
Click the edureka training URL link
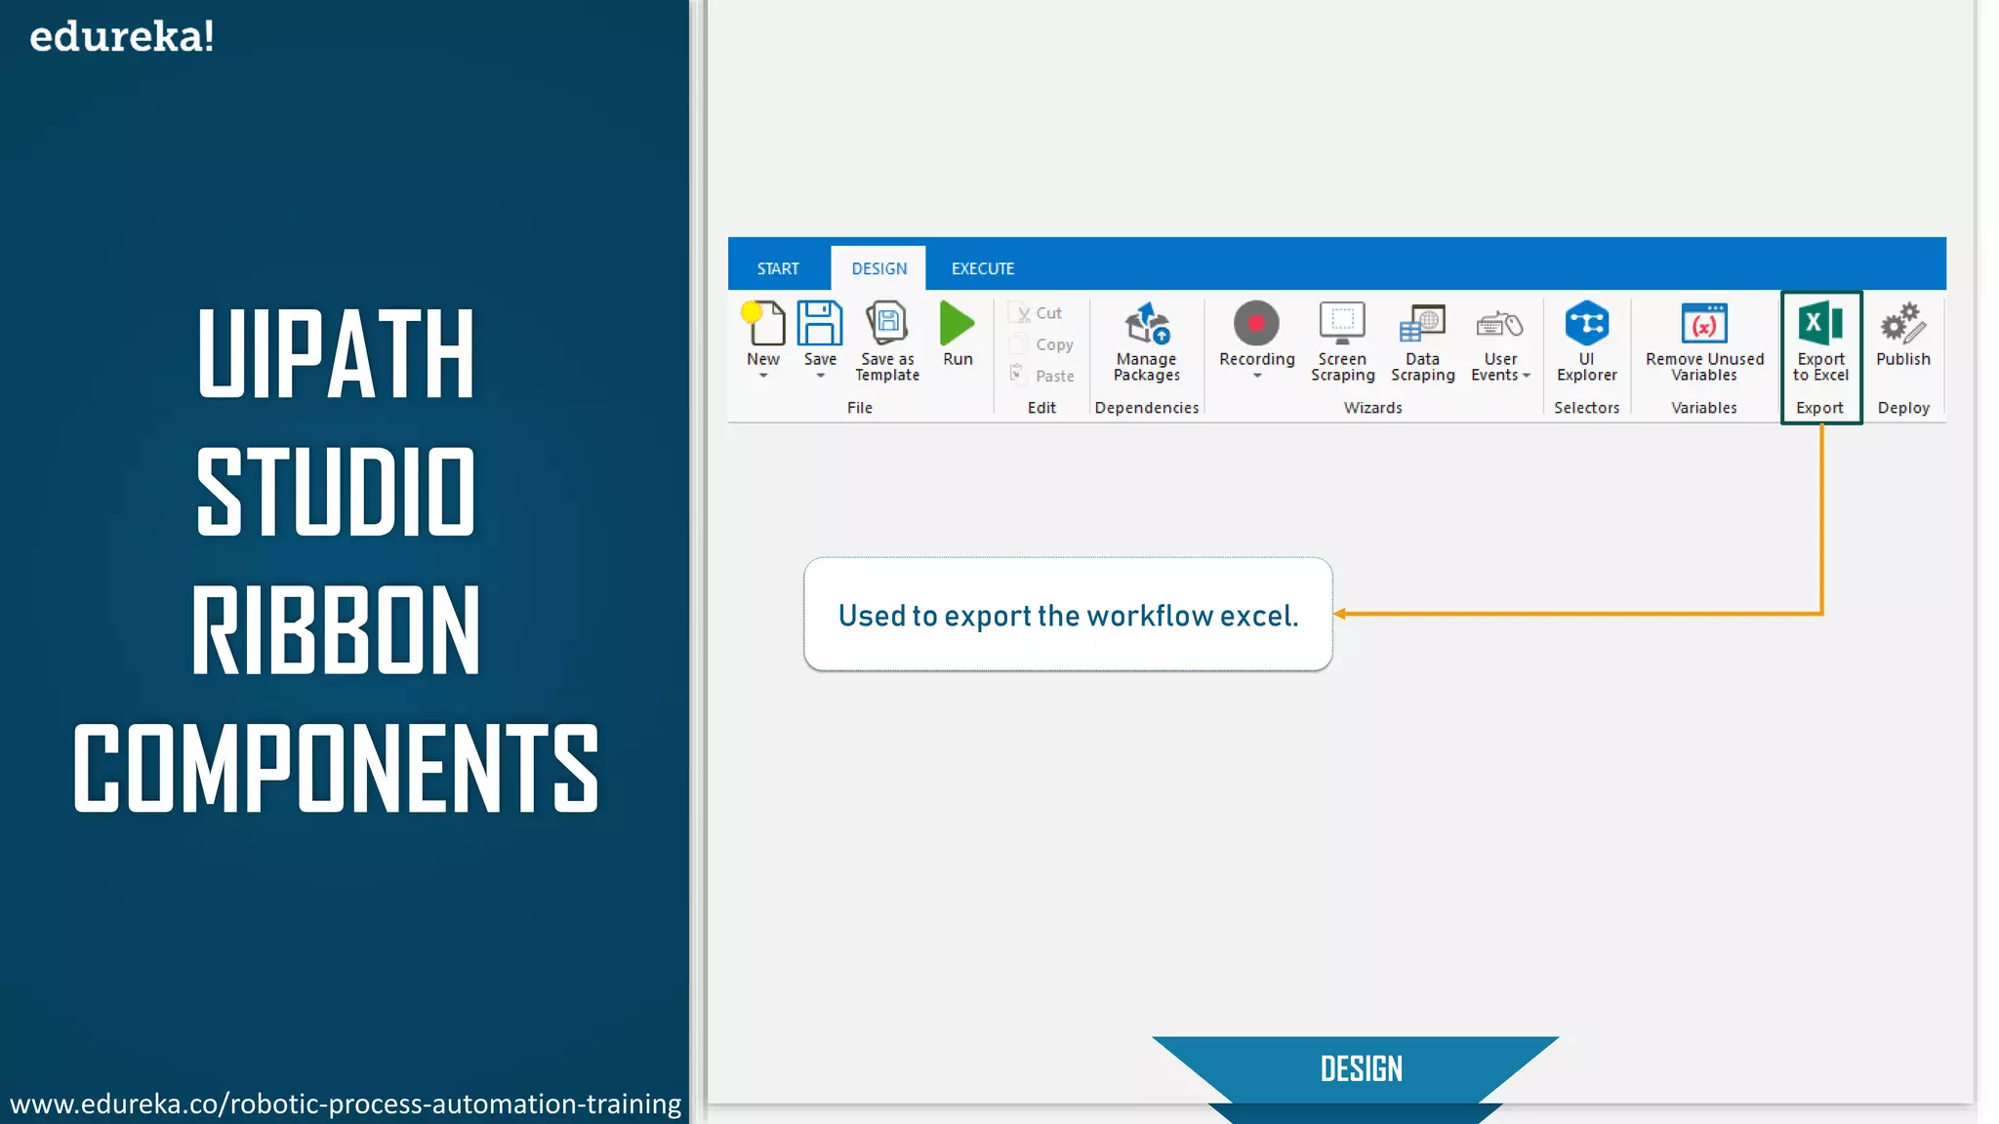pos(346,1104)
